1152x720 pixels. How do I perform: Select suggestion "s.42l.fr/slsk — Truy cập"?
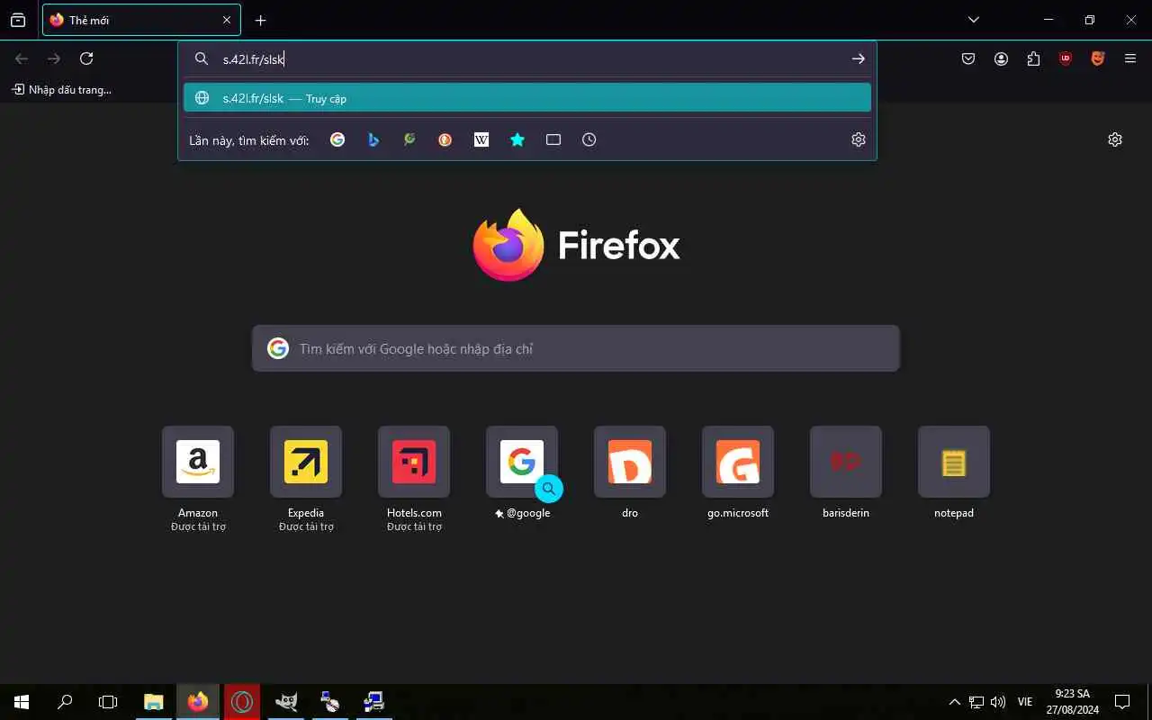tap(527, 98)
